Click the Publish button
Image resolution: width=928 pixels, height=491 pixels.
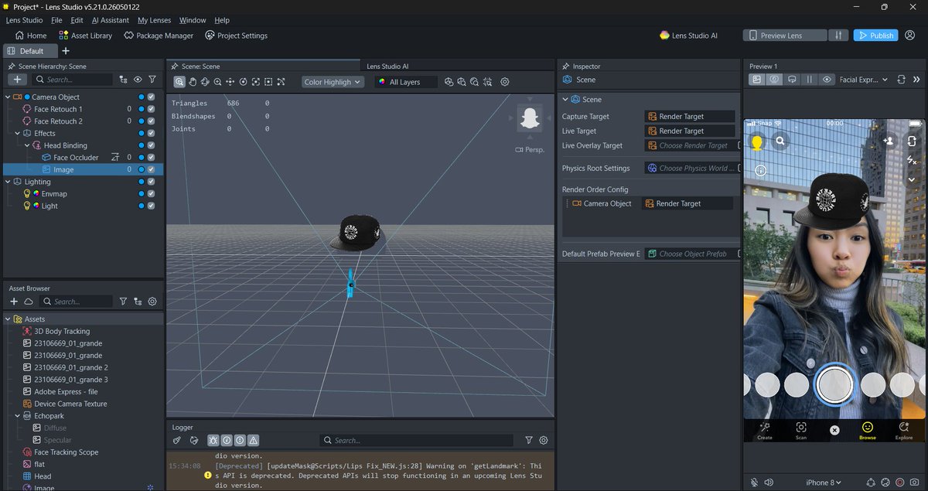[875, 36]
